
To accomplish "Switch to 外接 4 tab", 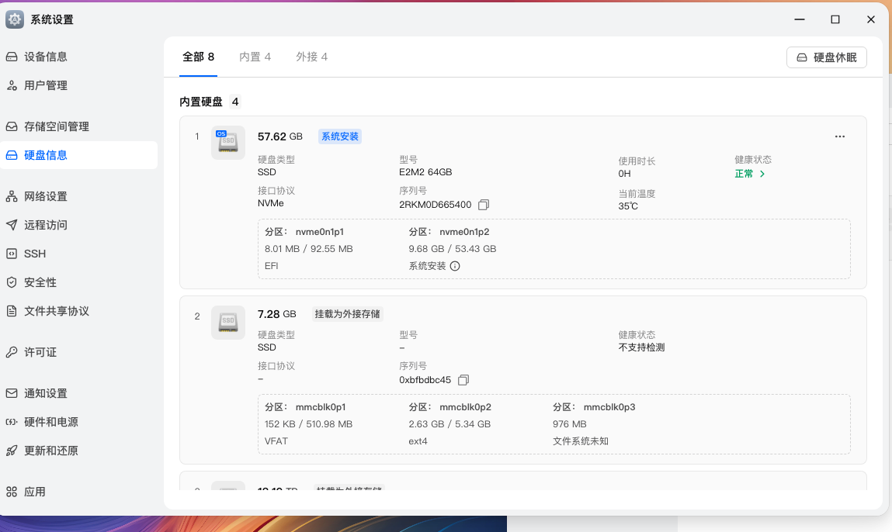I will tap(311, 57).
